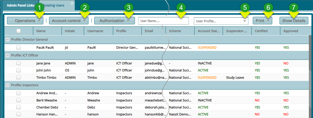Collapse the Profile: ICT Officer group

7,55
